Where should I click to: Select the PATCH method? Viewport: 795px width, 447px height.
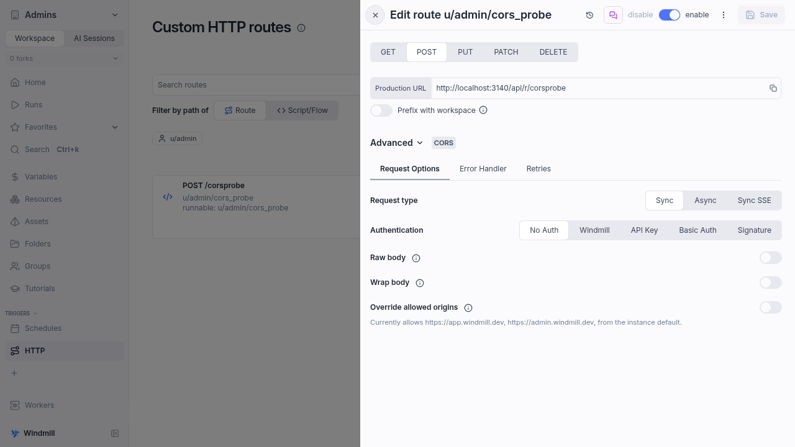tap(506, 52)
